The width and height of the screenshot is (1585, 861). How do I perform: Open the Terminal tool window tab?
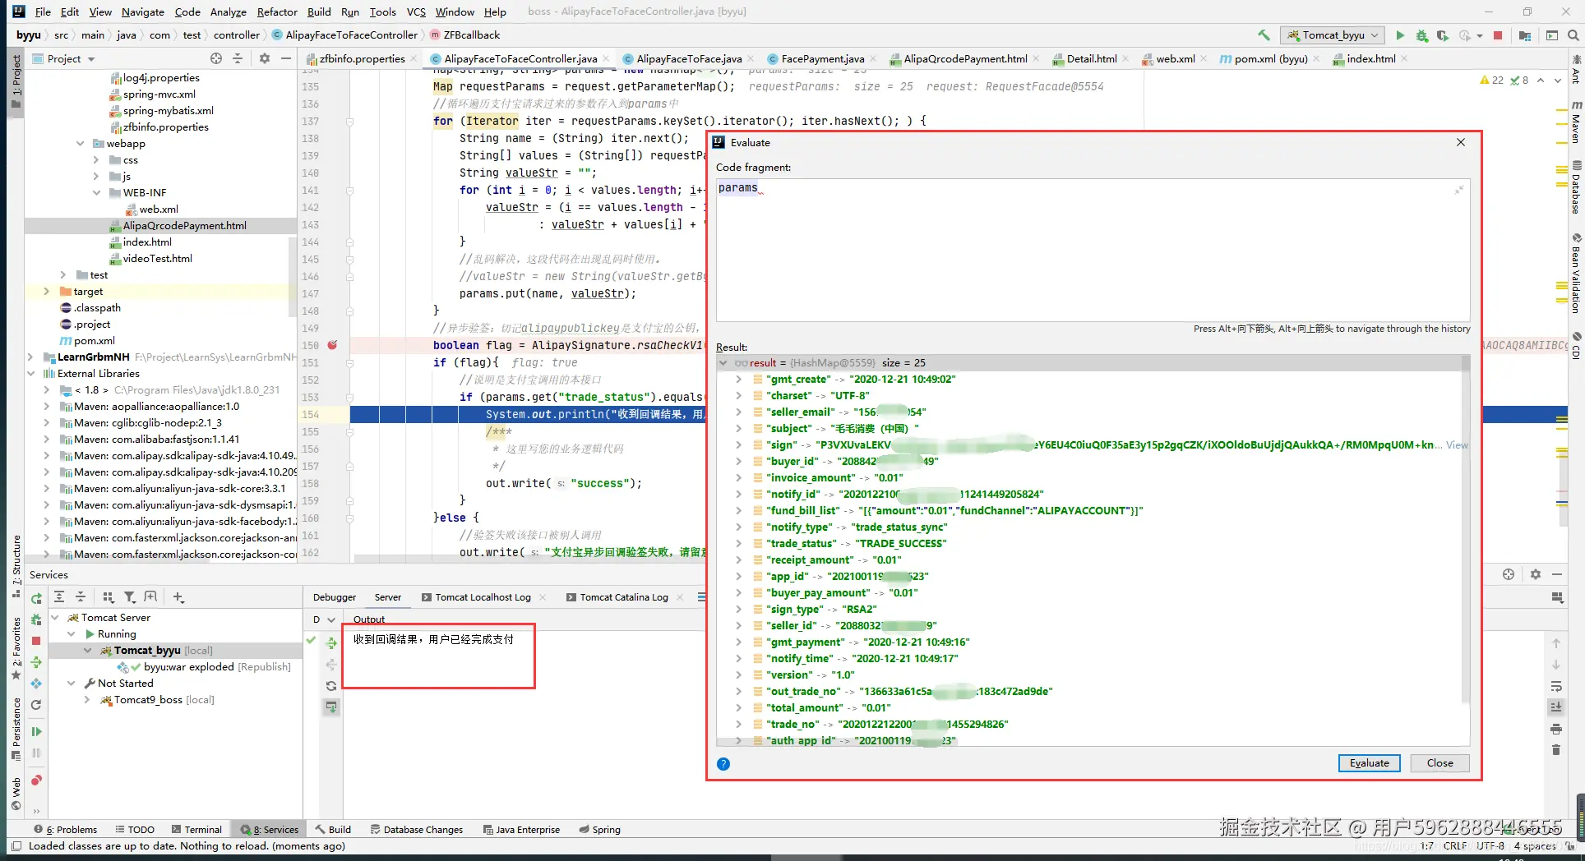click(x=196, y=830)
